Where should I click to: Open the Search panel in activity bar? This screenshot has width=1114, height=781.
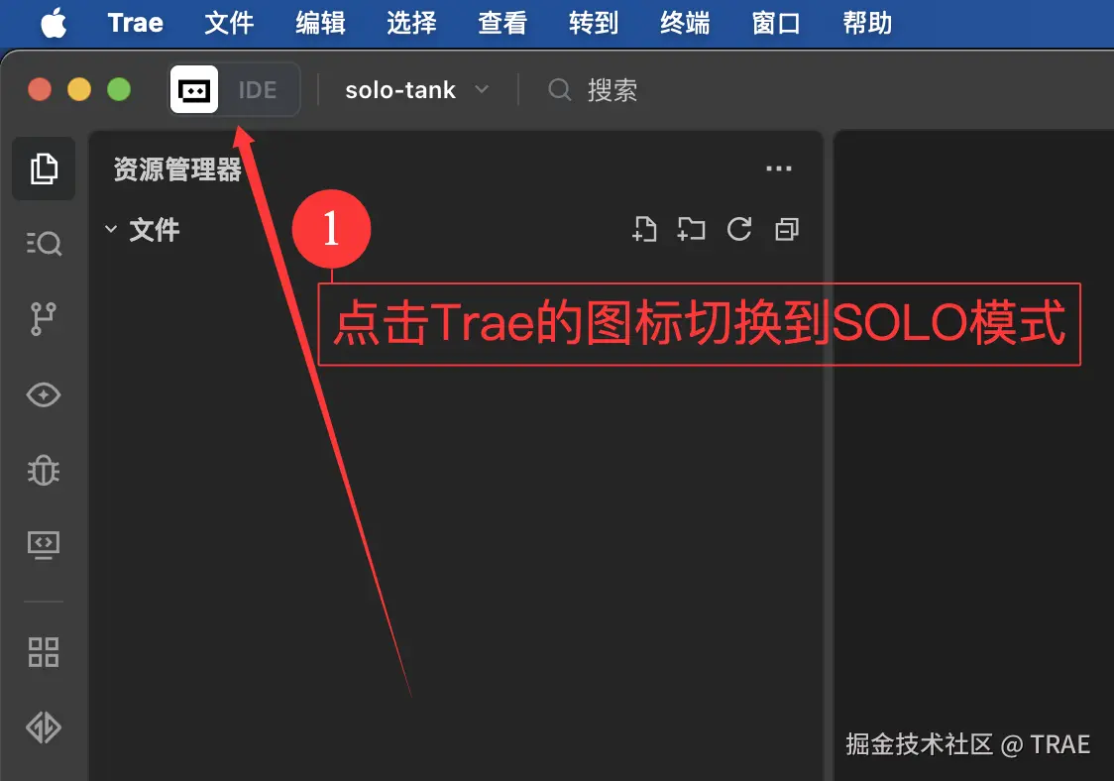pos(44,244)
